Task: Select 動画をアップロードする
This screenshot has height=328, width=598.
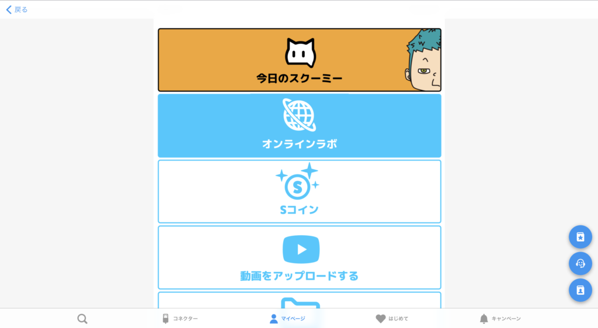Action: point(300,257)
